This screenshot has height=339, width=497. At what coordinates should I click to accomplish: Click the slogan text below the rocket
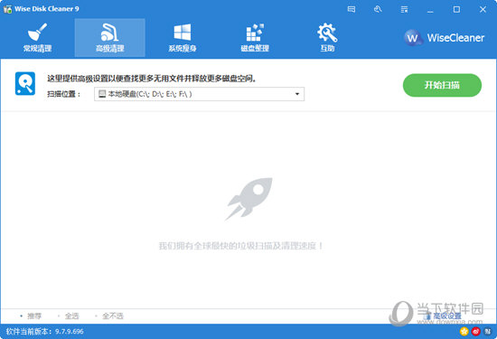240,246
